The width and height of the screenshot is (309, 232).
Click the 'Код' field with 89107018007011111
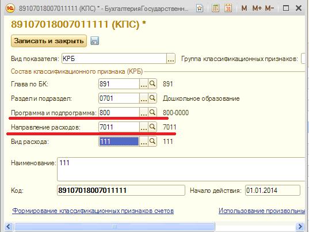click(121, 191)
